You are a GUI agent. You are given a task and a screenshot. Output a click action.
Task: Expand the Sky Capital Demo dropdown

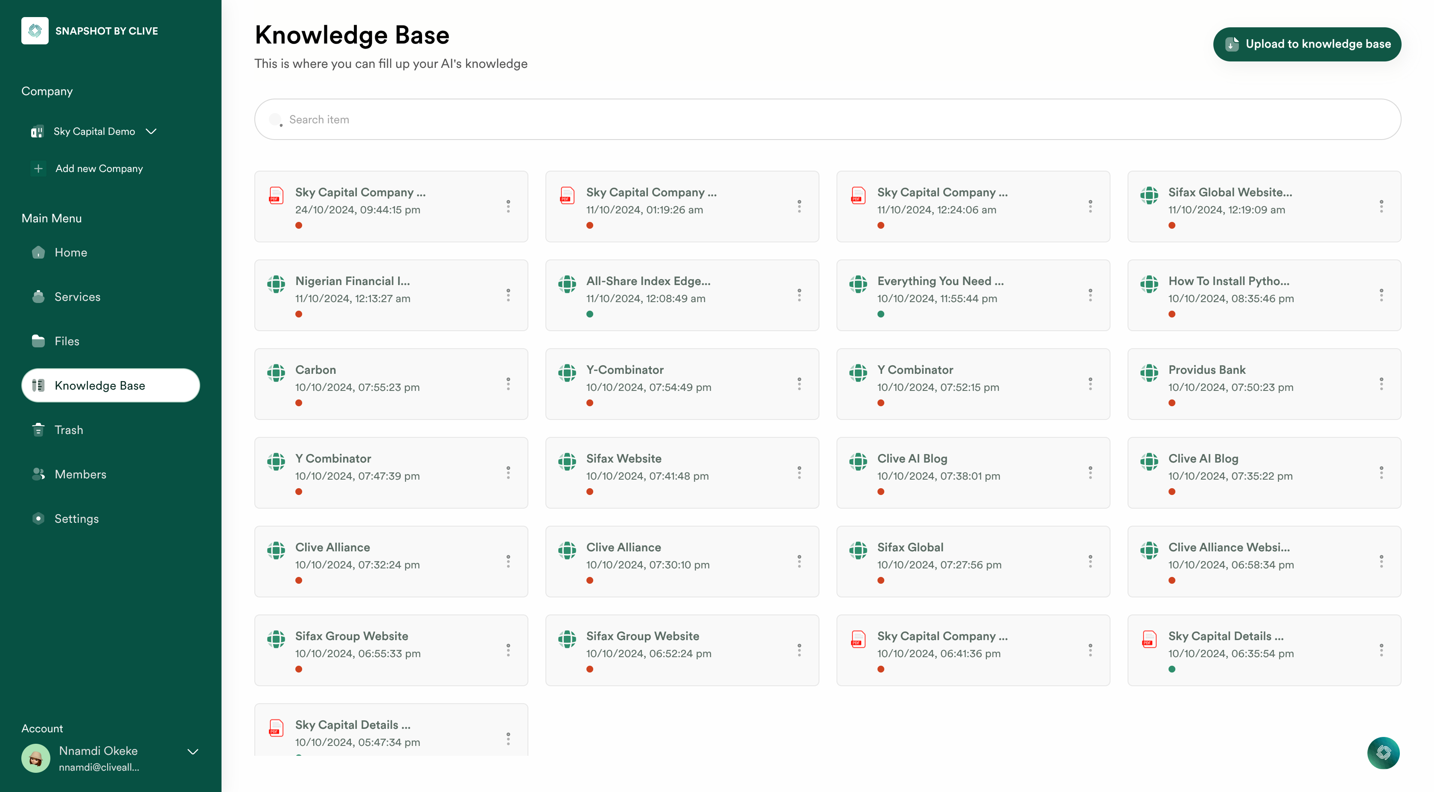coord(150,131)
